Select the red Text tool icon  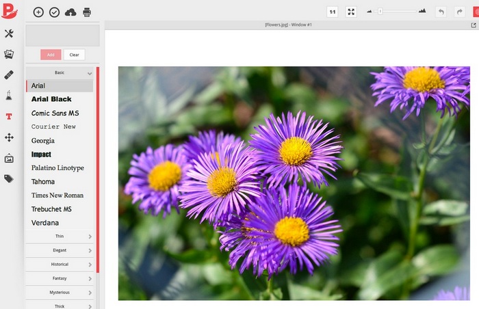pos(9,117)
